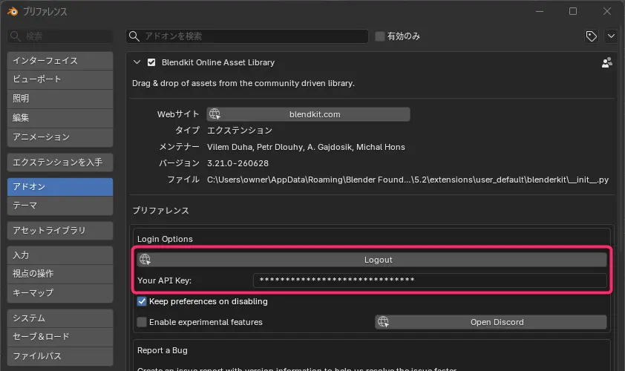Screen dimensions: 625x371
Task: Open the add-on tags filter icon
Action: (591, 36)
